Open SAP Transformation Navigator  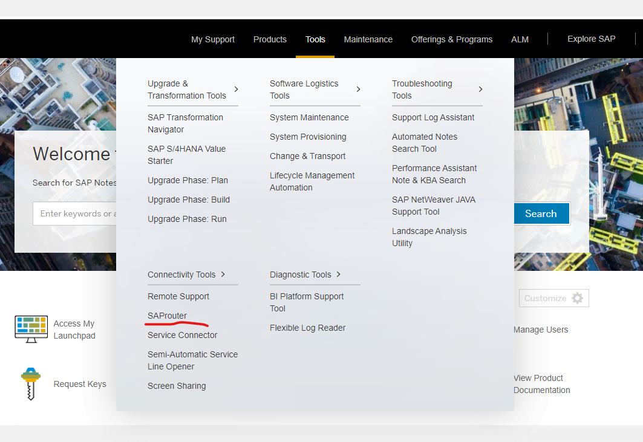[185, 123]
